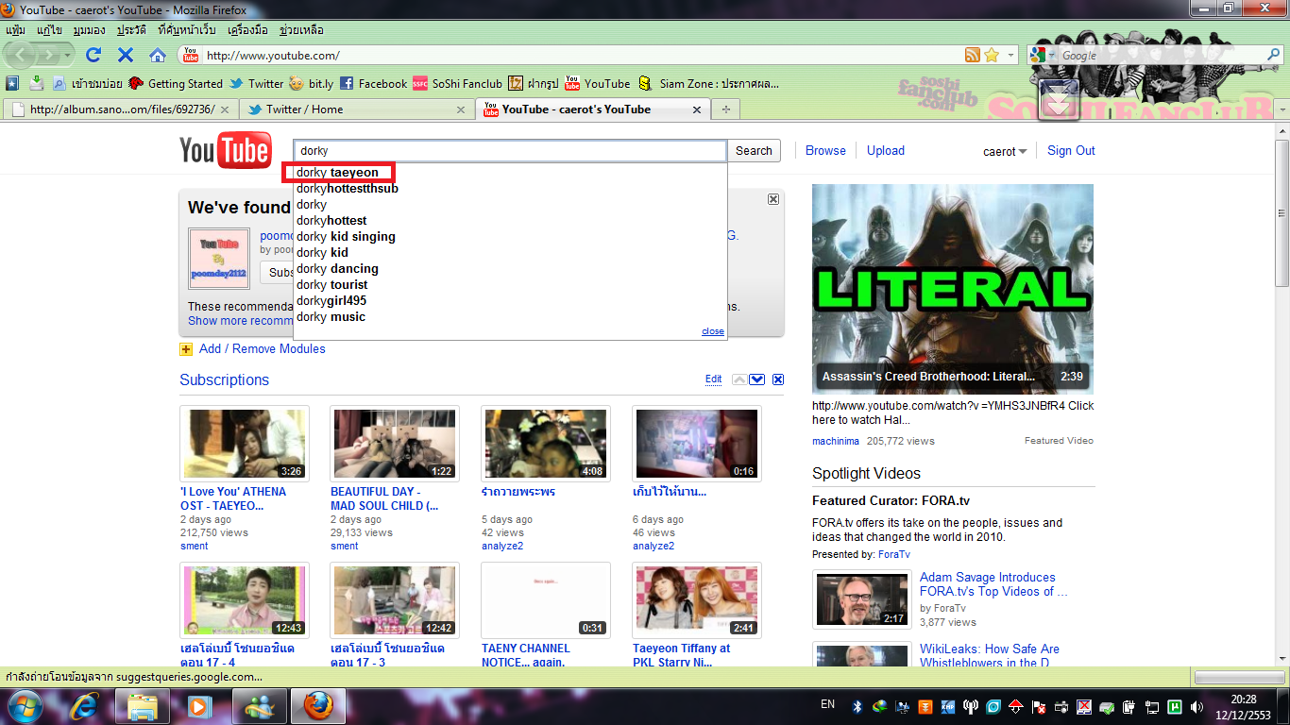Open Windows Explorer folder on taskbar
Viewport: 1290px width, 725px height.
coord(143,705)
